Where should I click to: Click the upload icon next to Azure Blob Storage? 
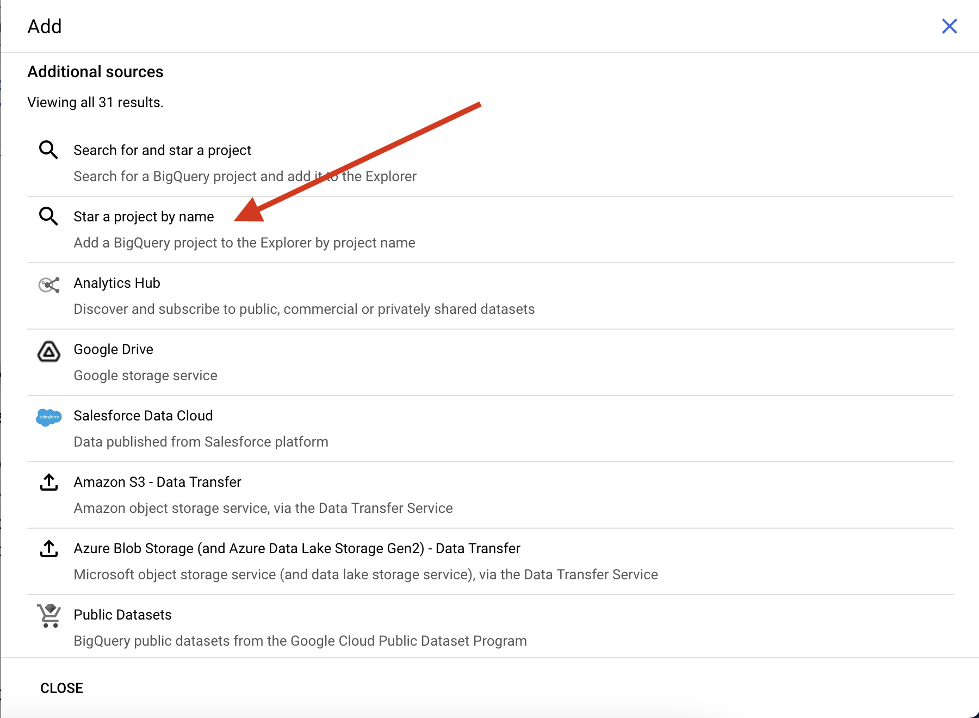(49, 548)
